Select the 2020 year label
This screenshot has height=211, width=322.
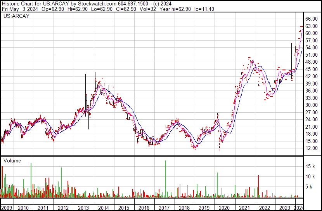(224, 208)
